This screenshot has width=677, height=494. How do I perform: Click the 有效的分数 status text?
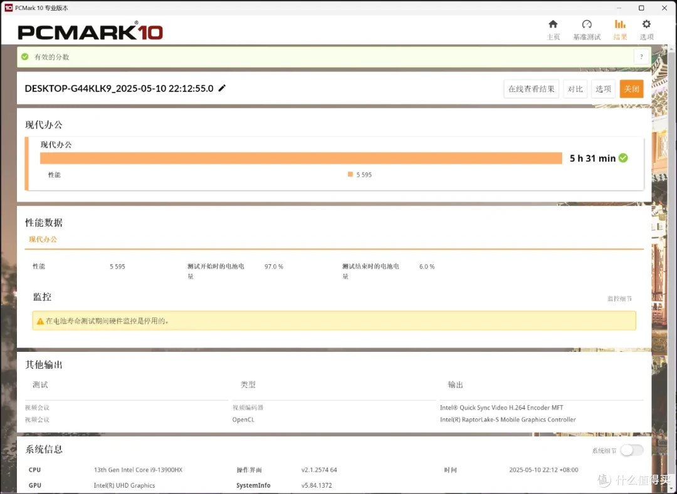(52, 57)
